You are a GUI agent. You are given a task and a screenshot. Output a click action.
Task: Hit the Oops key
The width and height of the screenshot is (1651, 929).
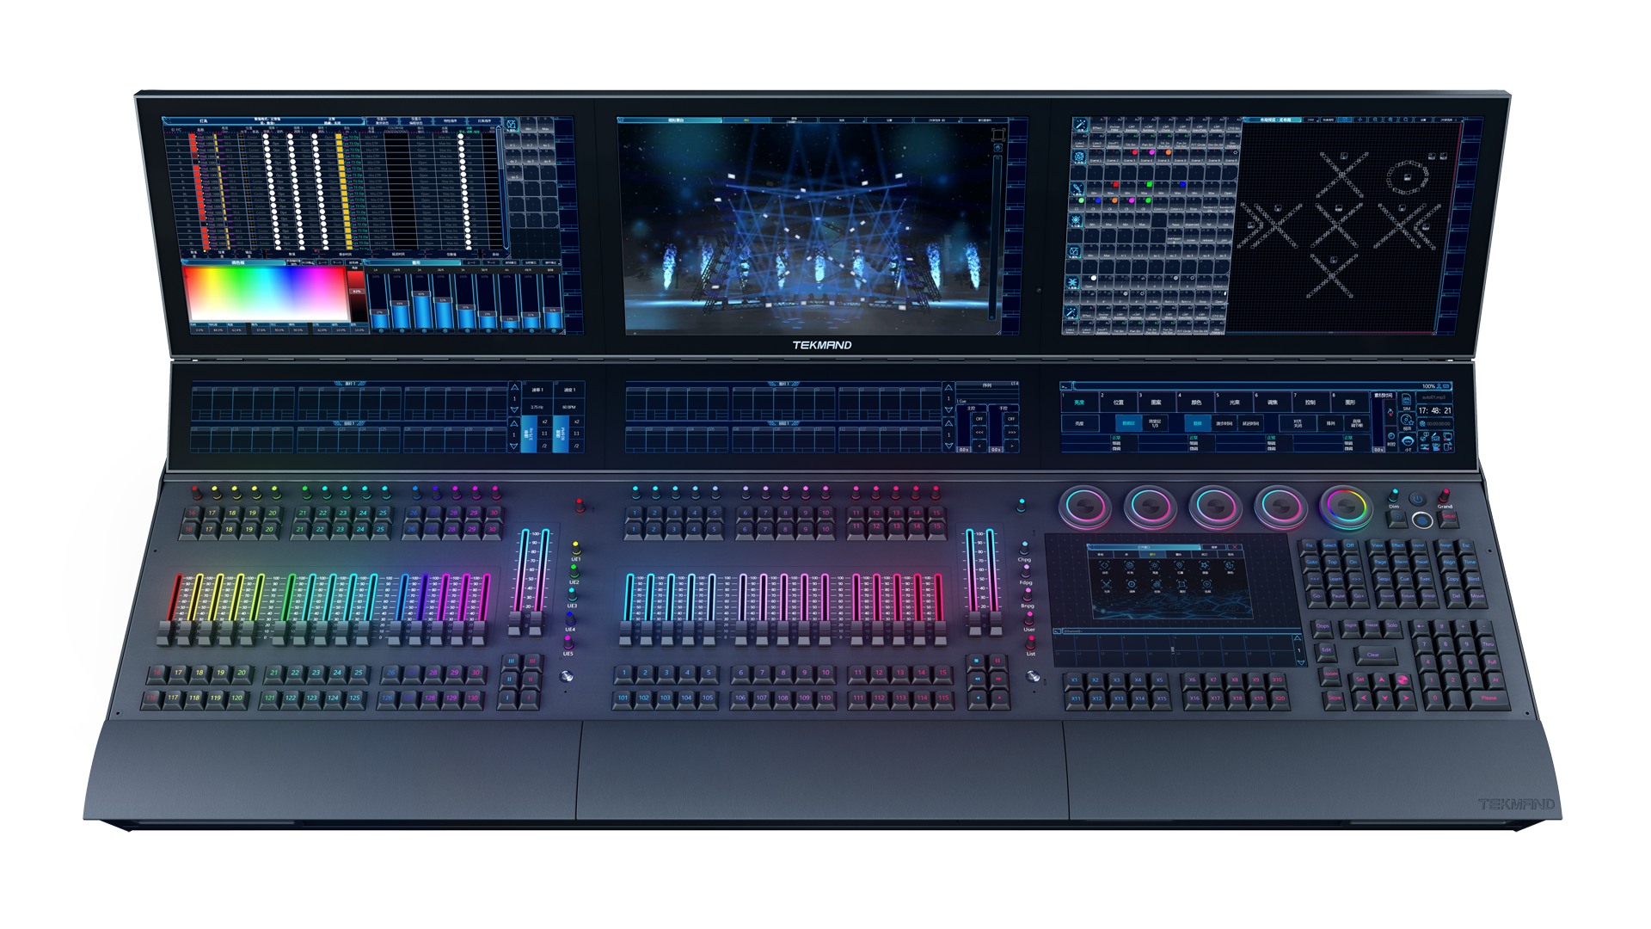pos(1323,626)
